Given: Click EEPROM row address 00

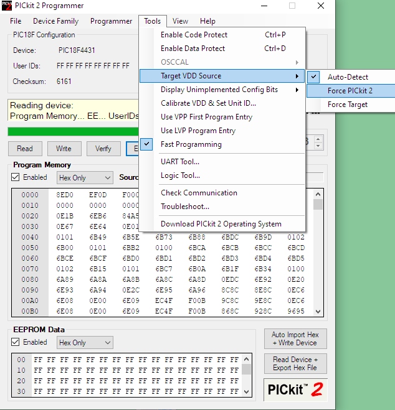Looking at the screenshot, I should [x=21, y=360].
